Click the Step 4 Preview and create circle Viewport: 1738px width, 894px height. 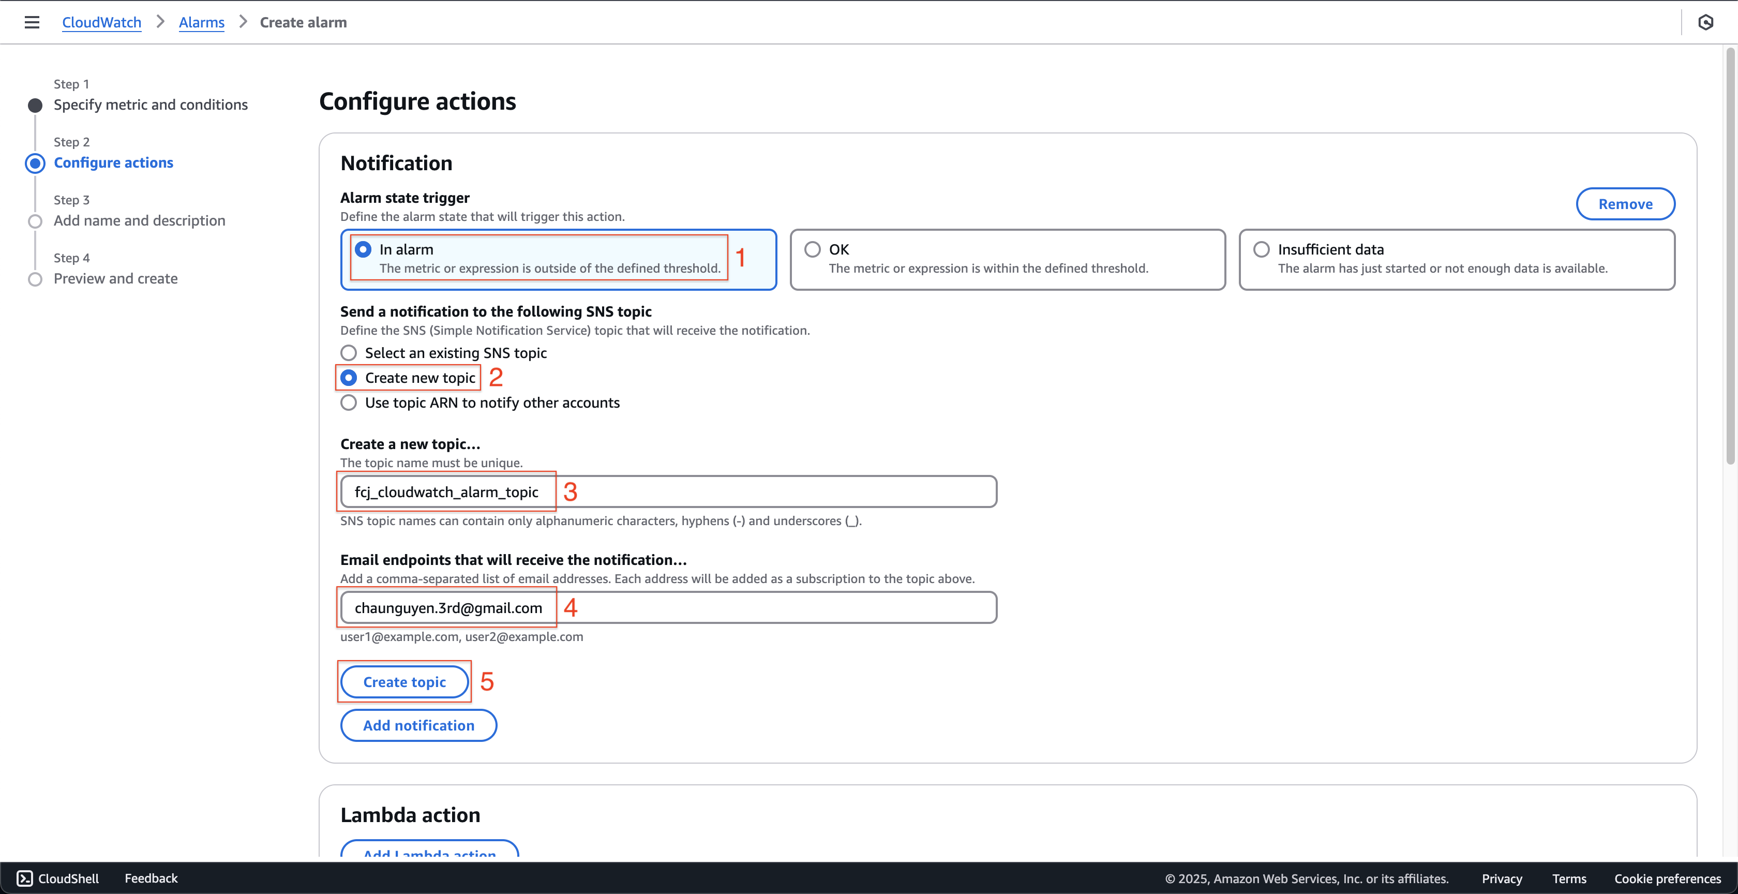[35, 278]
